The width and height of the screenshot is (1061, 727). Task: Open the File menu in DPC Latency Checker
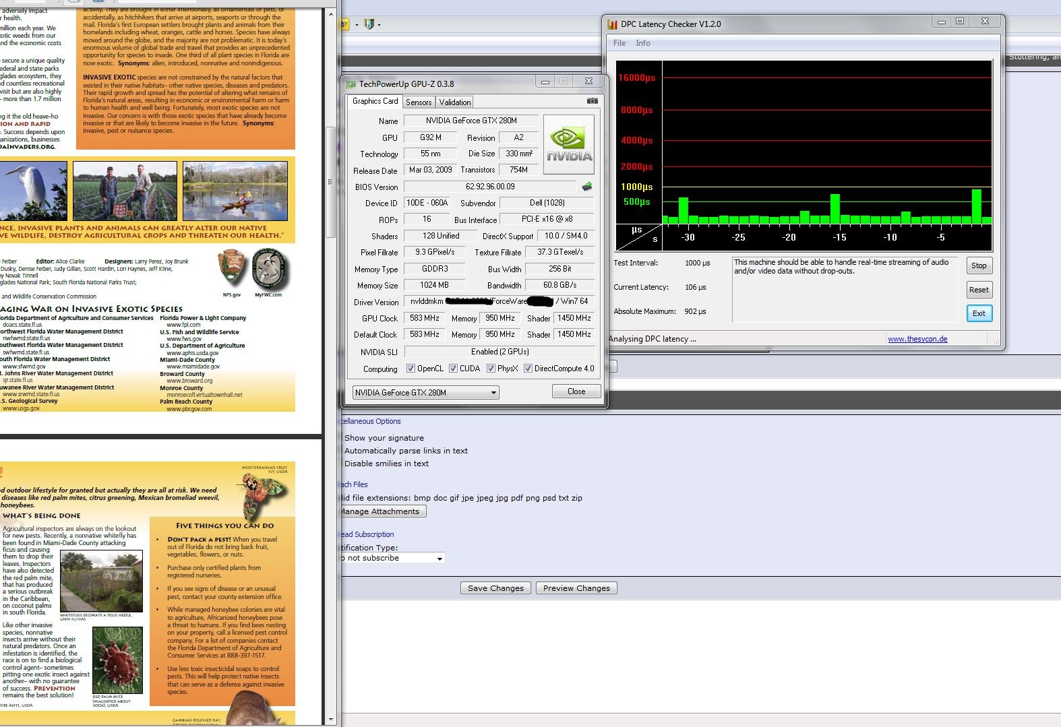[x=619, y=43]
